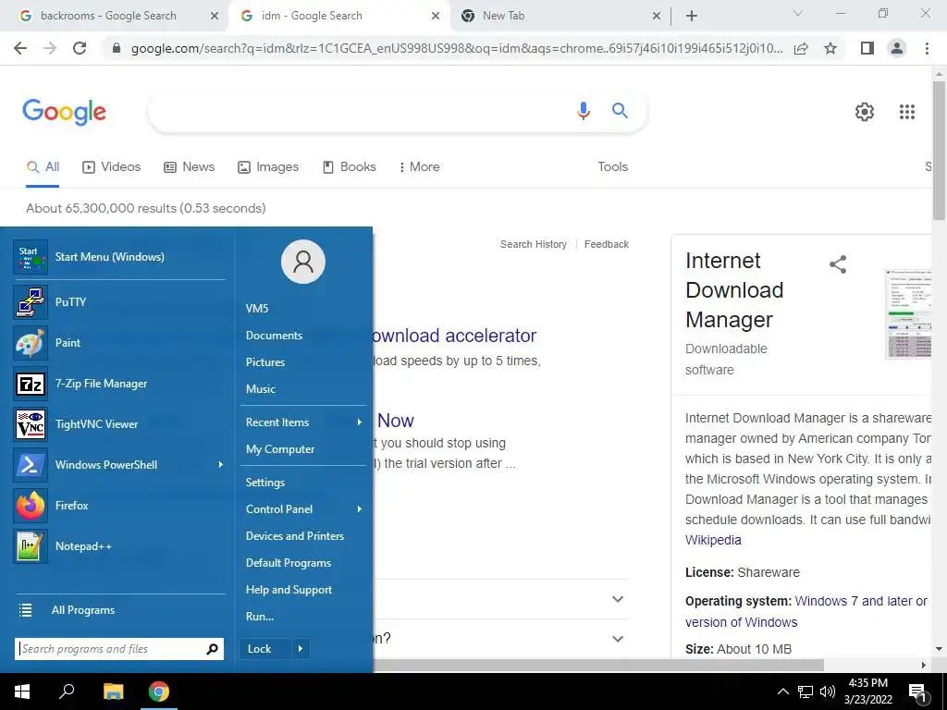Image resolution: width=947 pixels, height=710 pixels.
Task: Open Chrome three-dot menu
Action: (x=927, y=48)
